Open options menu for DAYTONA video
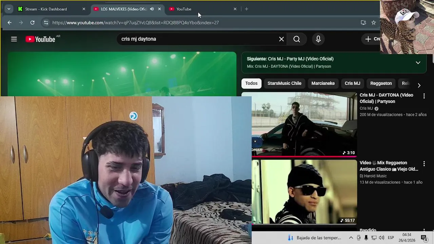This screenshot has height=244, width=434. (x=424, y=96)
